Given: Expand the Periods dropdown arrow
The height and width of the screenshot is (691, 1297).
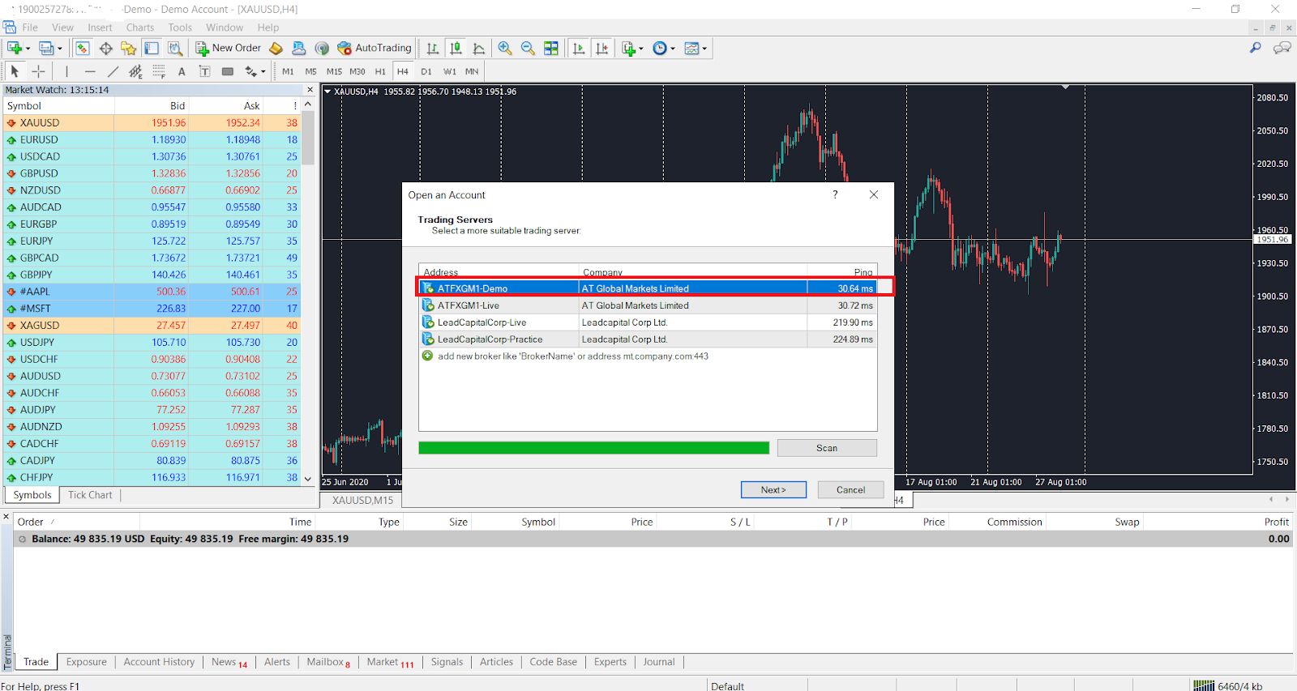Looking at the screenshot, I should pos(673,49).
